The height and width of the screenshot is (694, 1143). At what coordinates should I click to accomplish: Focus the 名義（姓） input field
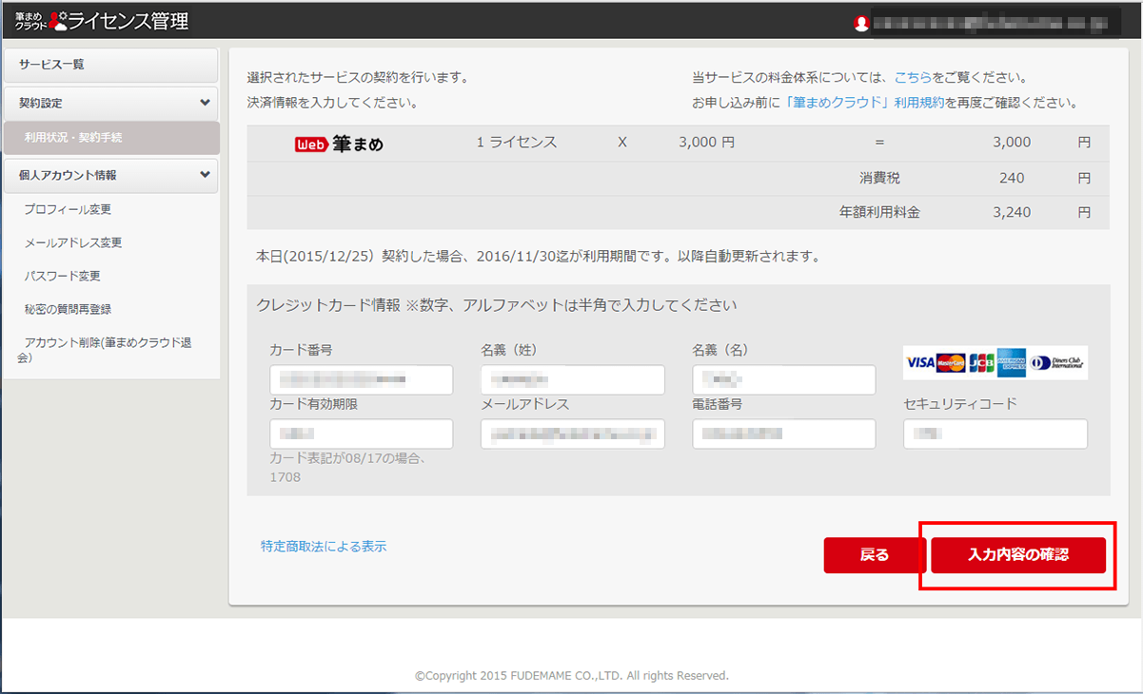pos(573,380)
